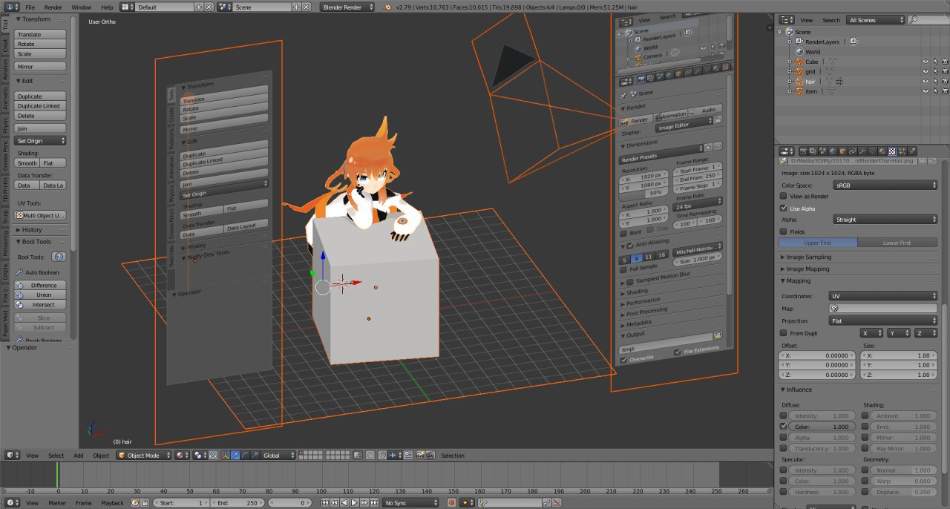Screen dimensions: 950x509
Task: Enable the View as Render checkbox
Action: [783, 196]
